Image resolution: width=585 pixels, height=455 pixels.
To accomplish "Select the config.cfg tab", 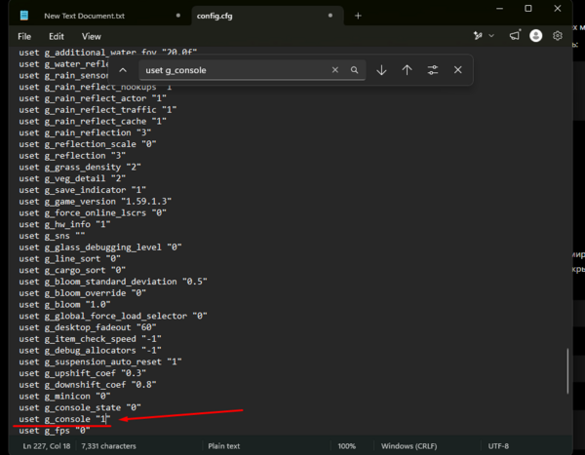I will point(214,16).
